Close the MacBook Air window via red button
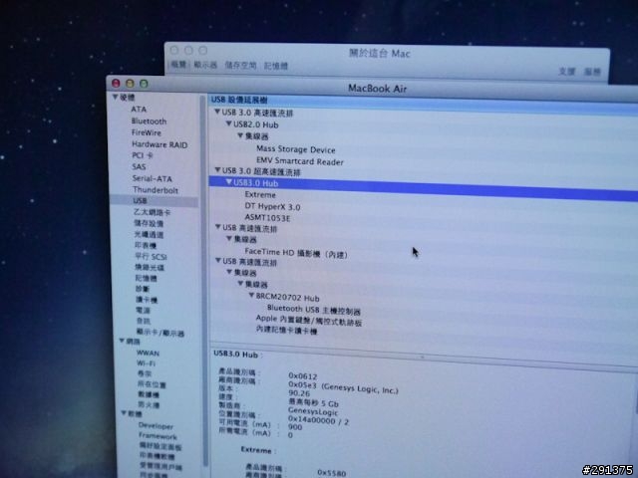Image resolution: width=638 pixels, height=478 pixels. click(x=116, y=84)
